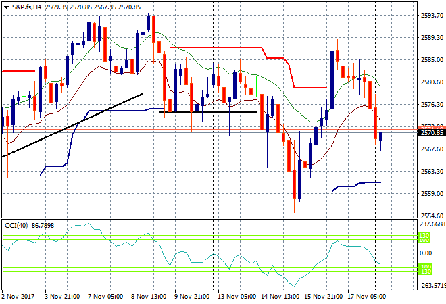Select the black horizontal support line
The image size is (446, 304).
point(207,112)
